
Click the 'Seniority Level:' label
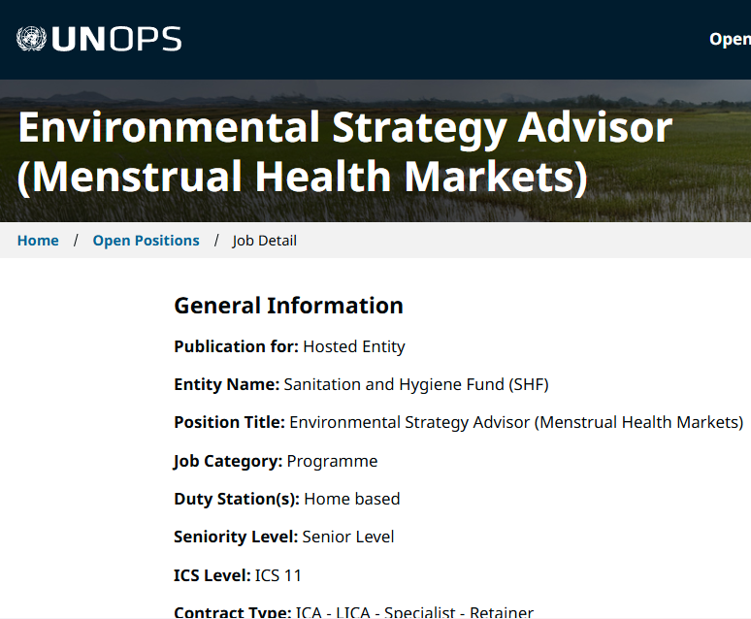tap(236, 537)
